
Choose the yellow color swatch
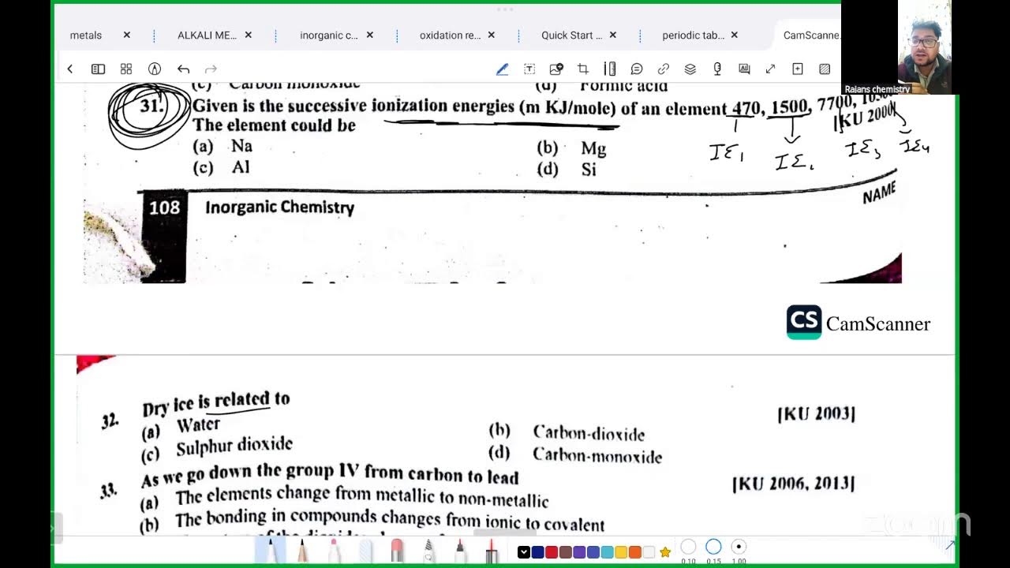tap(621, 552)
